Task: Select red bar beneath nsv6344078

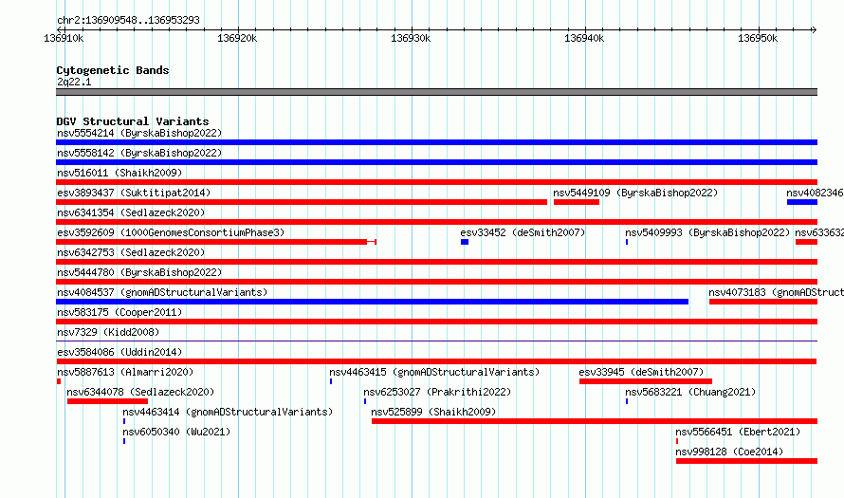Action: coord(108,401)
